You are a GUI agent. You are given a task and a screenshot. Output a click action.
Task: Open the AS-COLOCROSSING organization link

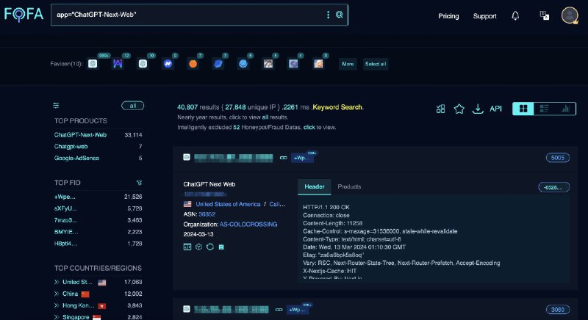click(x=248, y=224)
